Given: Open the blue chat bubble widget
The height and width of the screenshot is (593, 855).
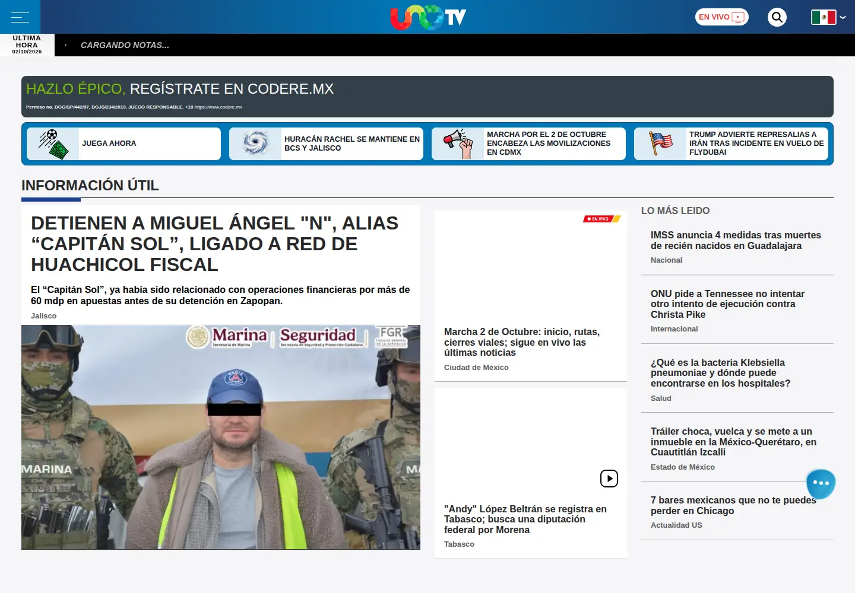Looking at the screenshot, I should click(821, 483).
